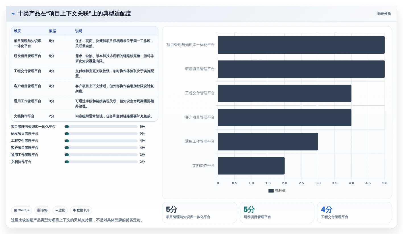403x234 pixels.
Task: Click progress bar for 研发项目管理平台
Action: [101, 134]
